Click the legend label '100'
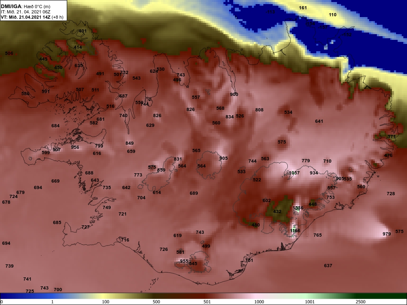Image resolution: width=407 pixels, height=305 pixels. tap(106, 302)
